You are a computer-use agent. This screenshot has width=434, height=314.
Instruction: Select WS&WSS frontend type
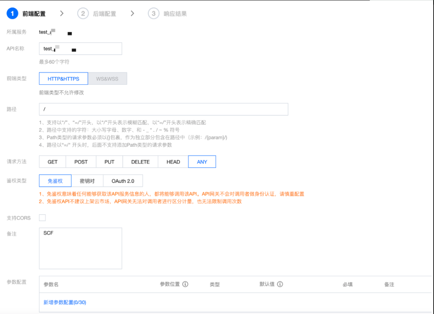107,78
